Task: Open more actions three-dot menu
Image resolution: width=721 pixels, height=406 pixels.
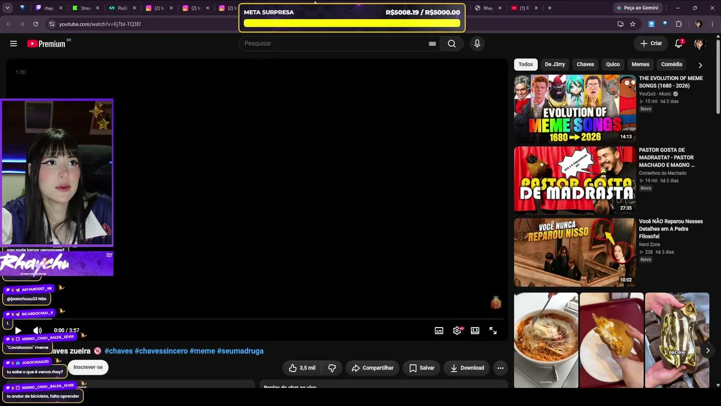Action: pyautogui.click(x=500, y=368)
